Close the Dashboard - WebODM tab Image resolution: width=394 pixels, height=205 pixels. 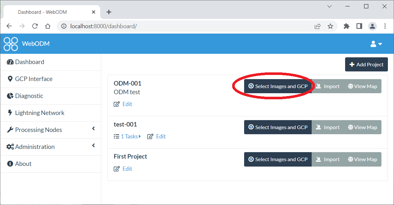94,12
